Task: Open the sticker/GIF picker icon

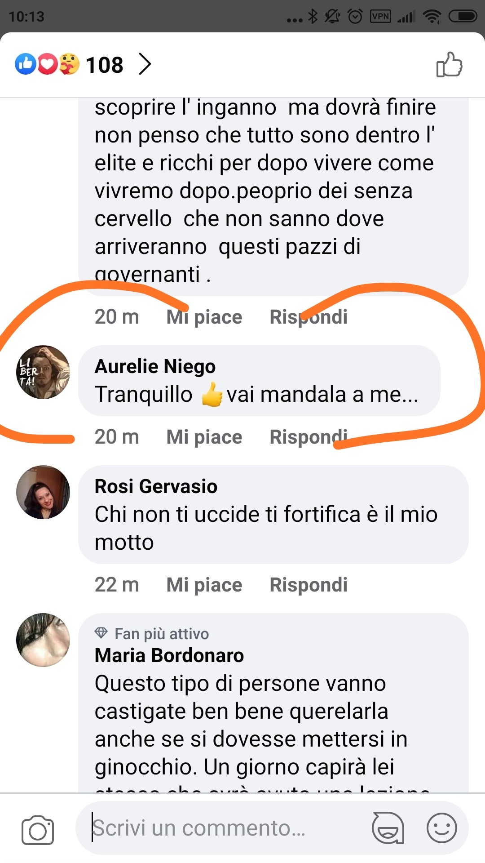Action: (x=388, y=828)
